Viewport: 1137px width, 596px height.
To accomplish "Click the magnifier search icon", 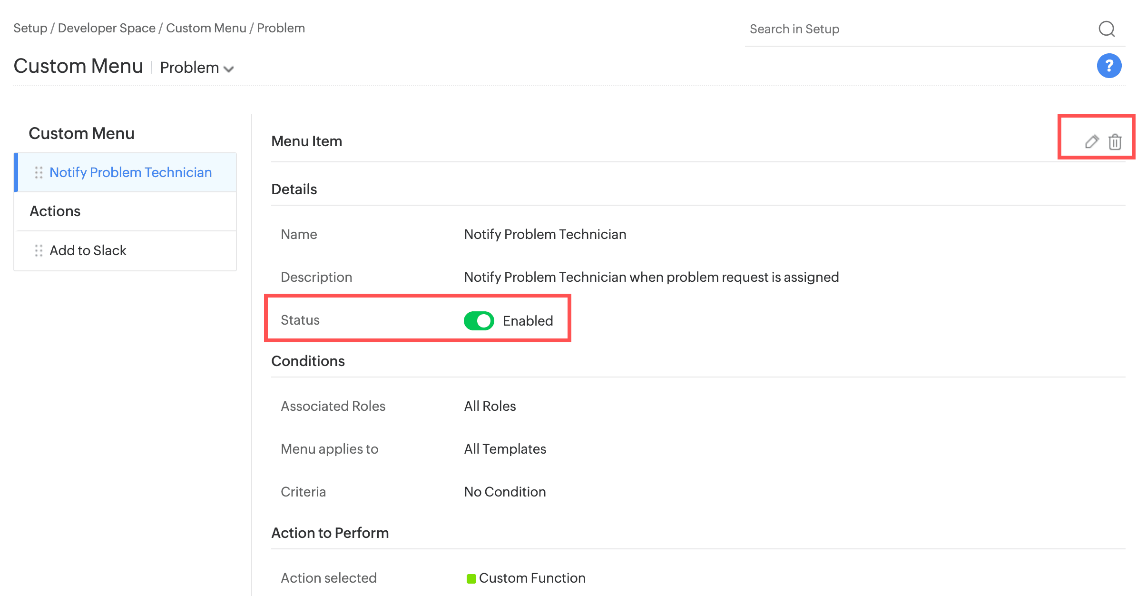I will pyautogui.click(x=1107, y=29).
